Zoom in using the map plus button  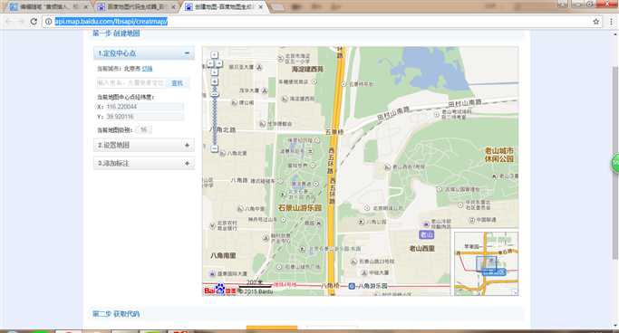tap(215, 81)
